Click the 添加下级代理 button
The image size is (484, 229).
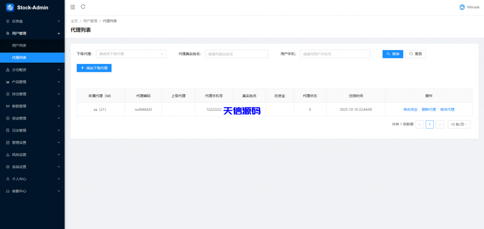pos(94,68)
